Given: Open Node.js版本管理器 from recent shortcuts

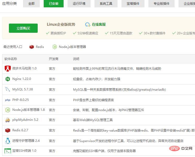Looking at the screenshot, I should 69,47.
